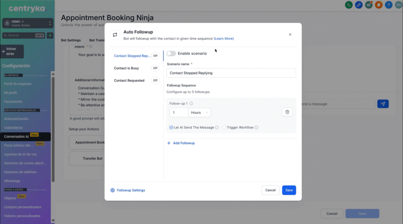The height and width of the screenshot is (224, 403).
Task: Click the sidebar scroll down arrow
Action: (53, 220)
